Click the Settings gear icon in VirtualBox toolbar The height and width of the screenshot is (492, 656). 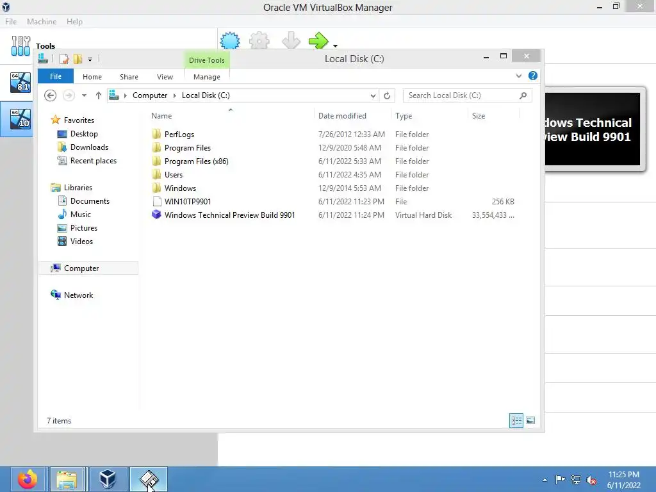259,40
